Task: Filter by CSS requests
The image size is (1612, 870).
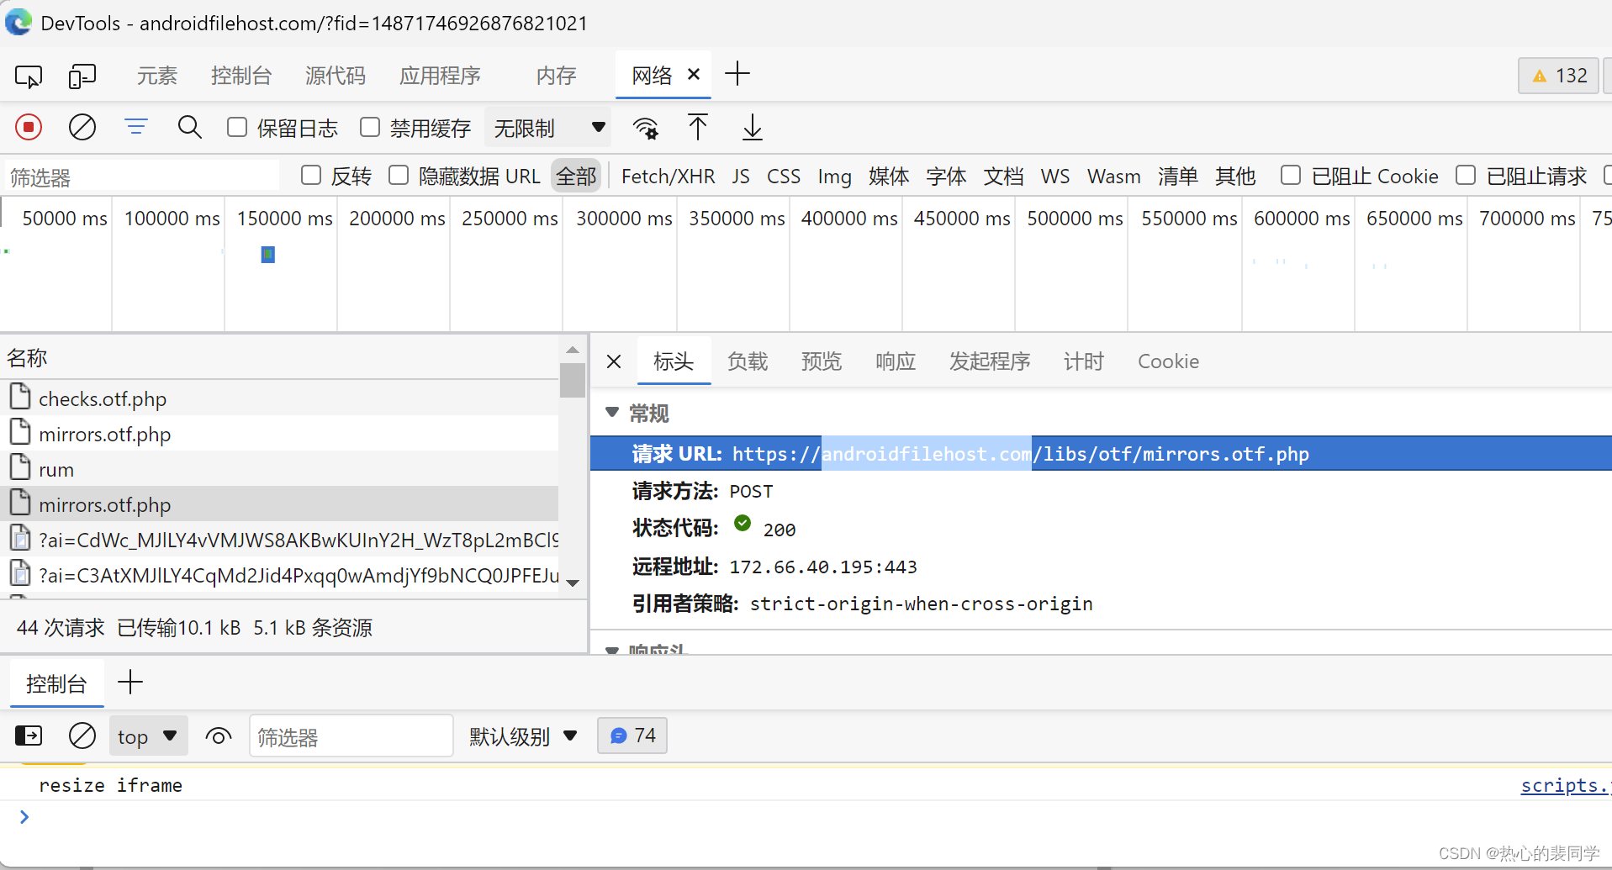Action: click(783, 177)
